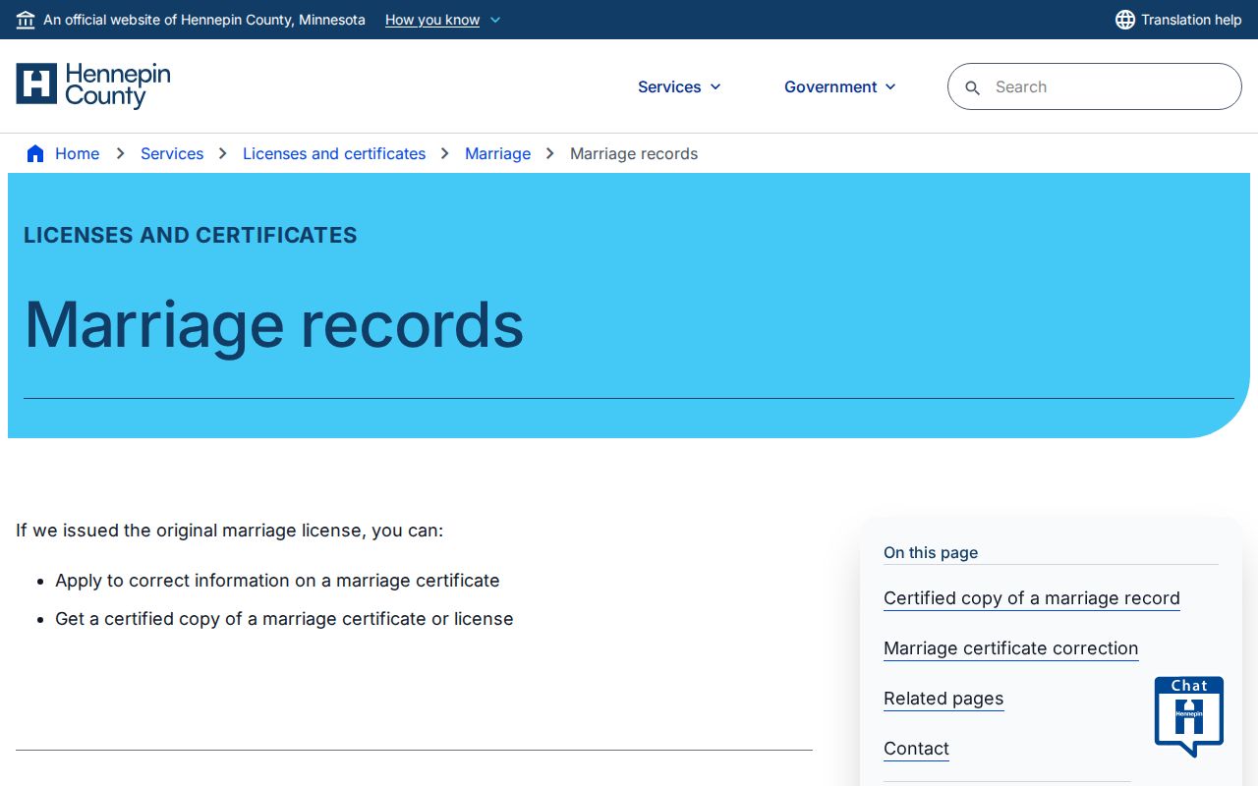The image size is (1258, 786).
Task: Click the globe icon for translation
Action: pos(1125,20)
